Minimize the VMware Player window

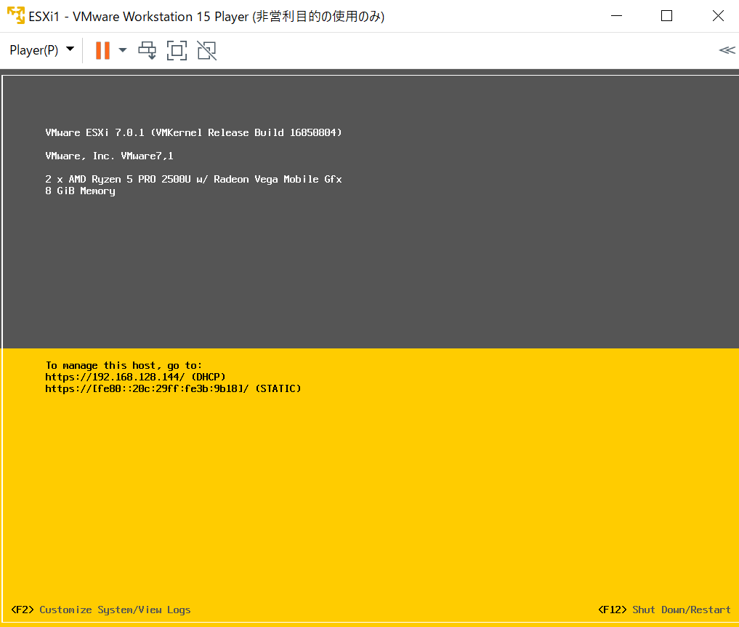click(x=616, y=16)
